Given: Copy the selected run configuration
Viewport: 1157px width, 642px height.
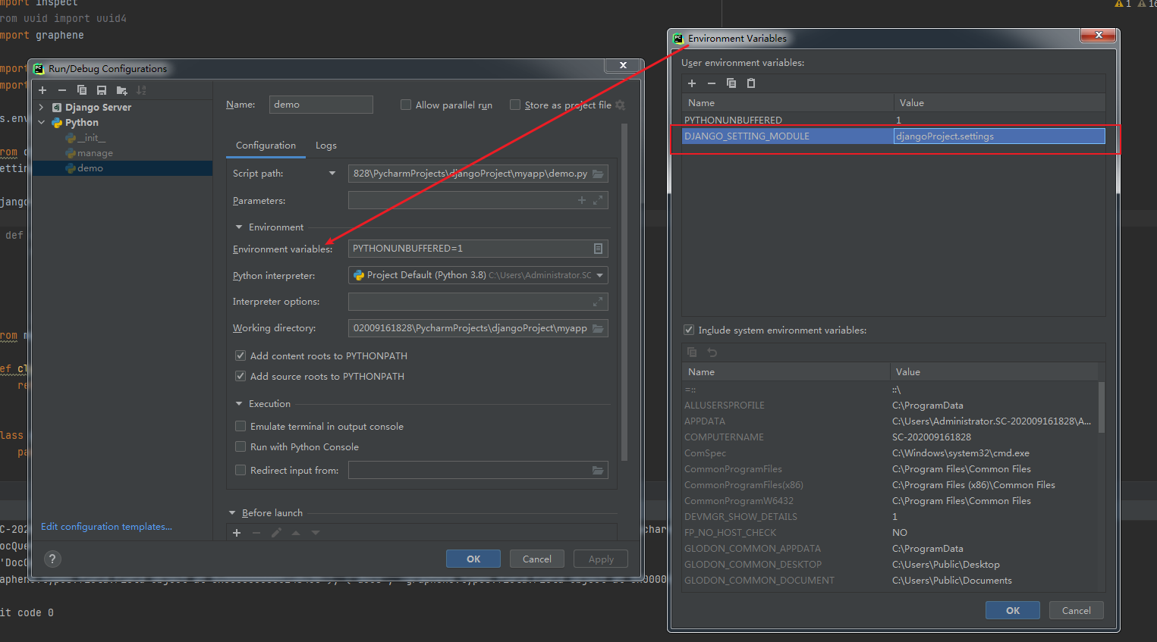Looking at the screenshot, I should tap(82, 90).
